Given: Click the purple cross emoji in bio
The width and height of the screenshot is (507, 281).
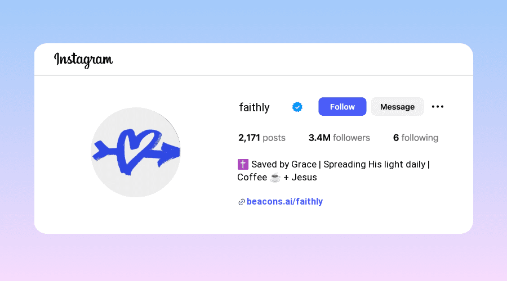Looking at the screenshot, I should [x=243, y=165].
